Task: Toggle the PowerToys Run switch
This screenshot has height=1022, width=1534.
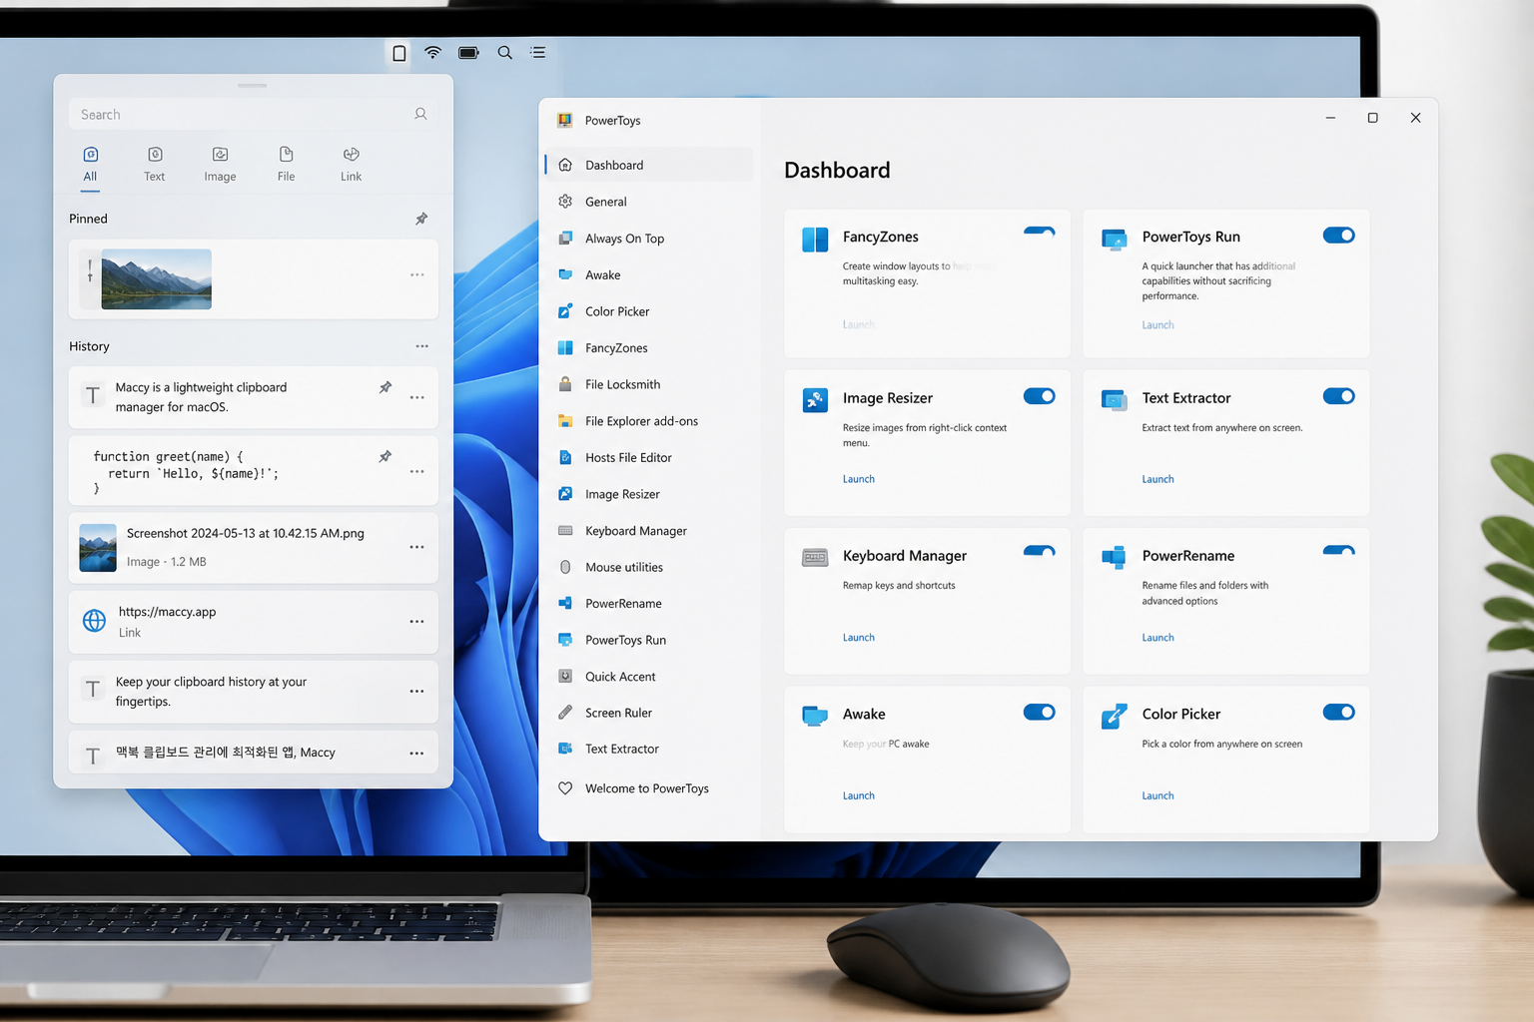Action: [1338, 236]
